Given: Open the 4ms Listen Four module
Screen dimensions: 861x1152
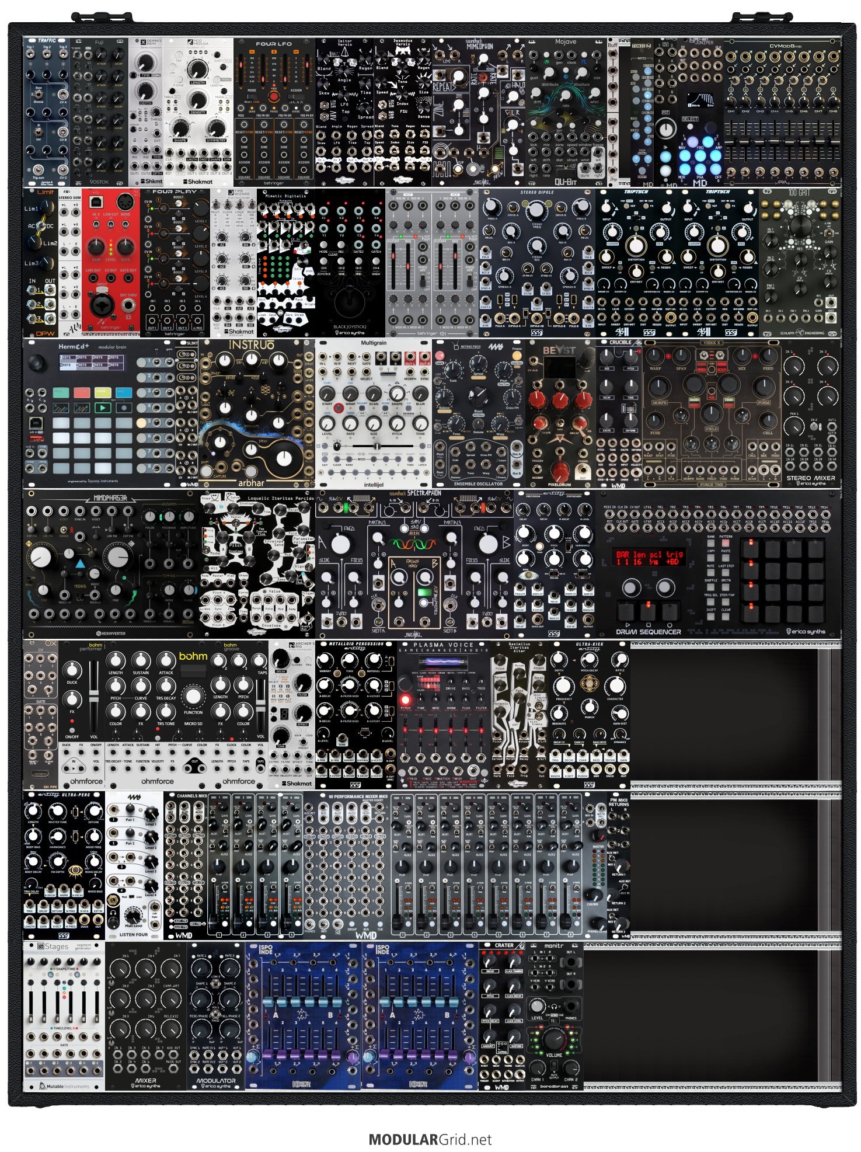Looking at the screenshot, I should 134,864.
